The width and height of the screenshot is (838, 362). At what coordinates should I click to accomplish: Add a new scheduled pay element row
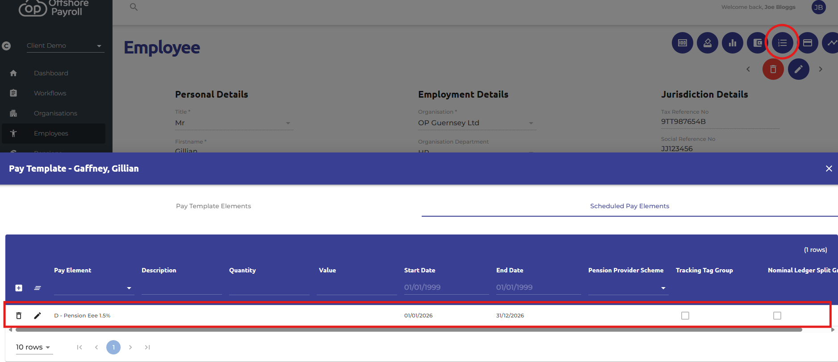[19, 288]
